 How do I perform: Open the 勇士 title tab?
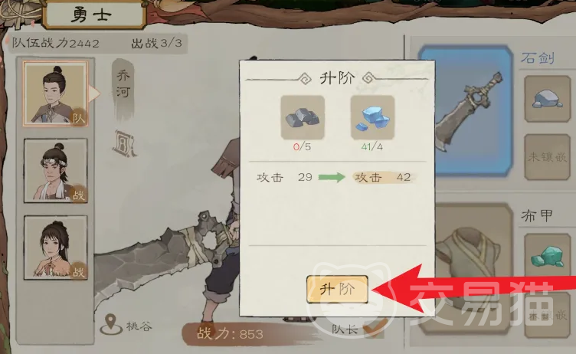click(x=93, y=15)
